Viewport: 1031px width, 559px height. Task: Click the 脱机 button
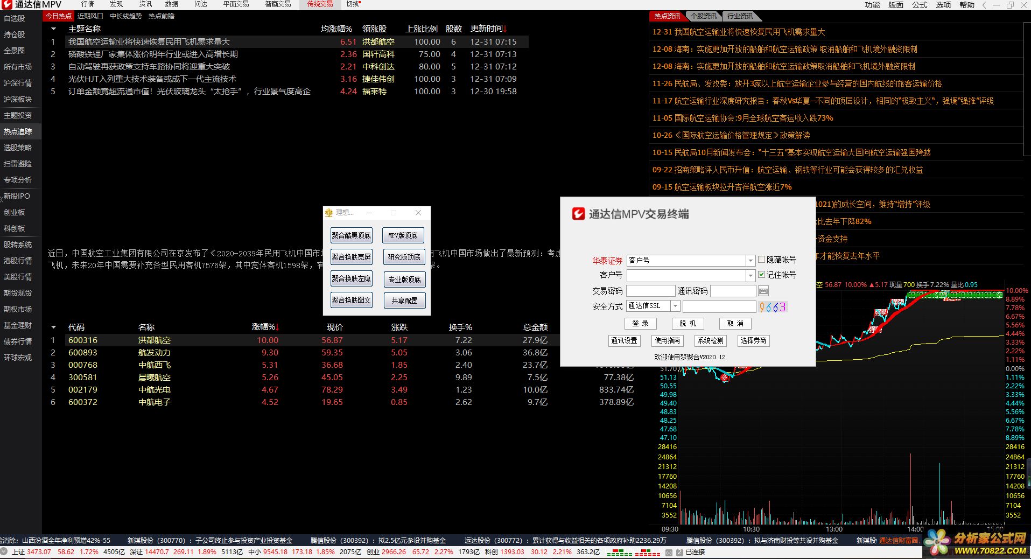point(688,323)
